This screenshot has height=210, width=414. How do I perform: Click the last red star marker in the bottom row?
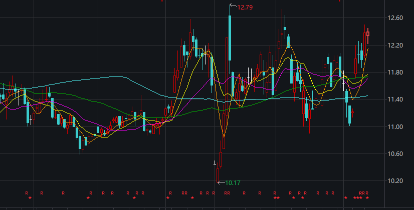pyautogui.click(x=367, y=197)
